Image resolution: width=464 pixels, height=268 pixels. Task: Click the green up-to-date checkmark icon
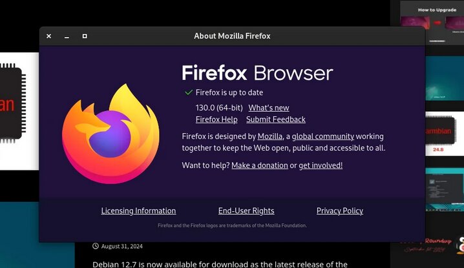pos(189,92)
